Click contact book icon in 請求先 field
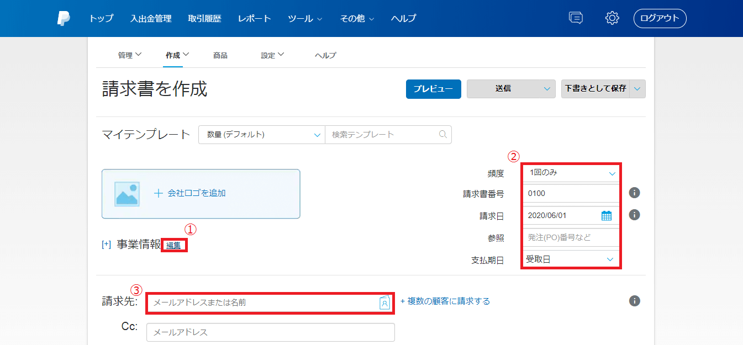The height and width of the screenshot is (345, 743). [x=384, y=302]
